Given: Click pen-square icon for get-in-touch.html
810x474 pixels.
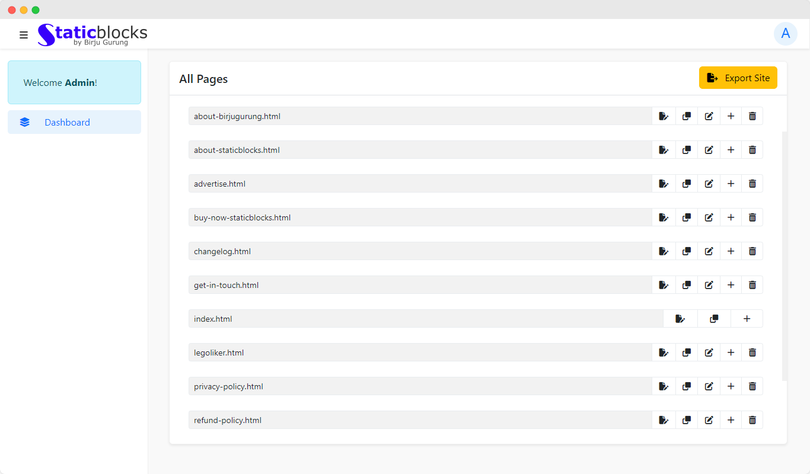Looking at the screenshot, I should (709, 285).
